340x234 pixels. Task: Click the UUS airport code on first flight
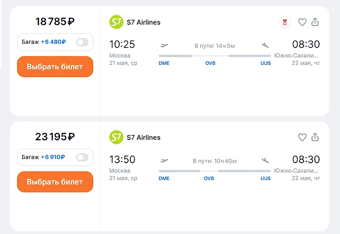point(265,63)
